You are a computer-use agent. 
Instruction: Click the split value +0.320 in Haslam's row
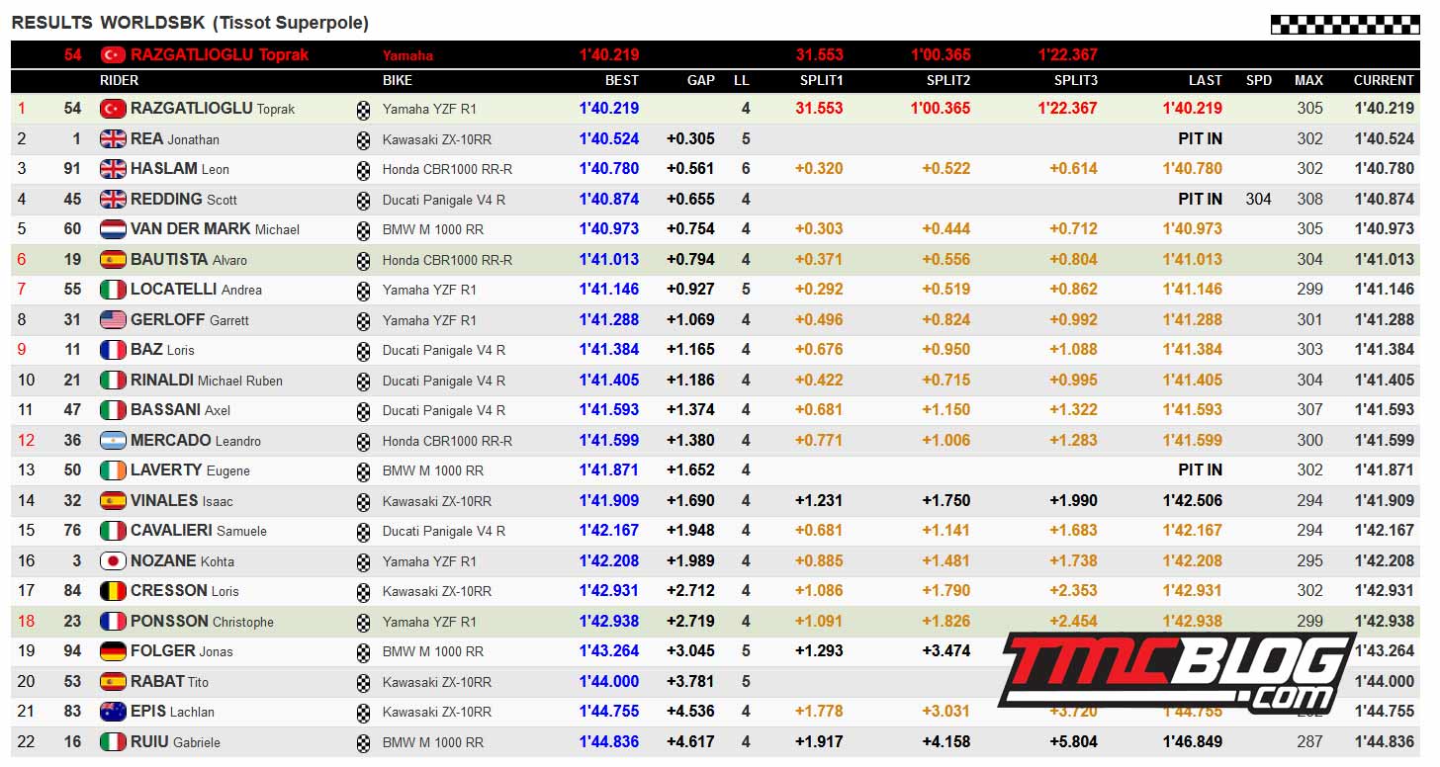click(x=819, y=169)
